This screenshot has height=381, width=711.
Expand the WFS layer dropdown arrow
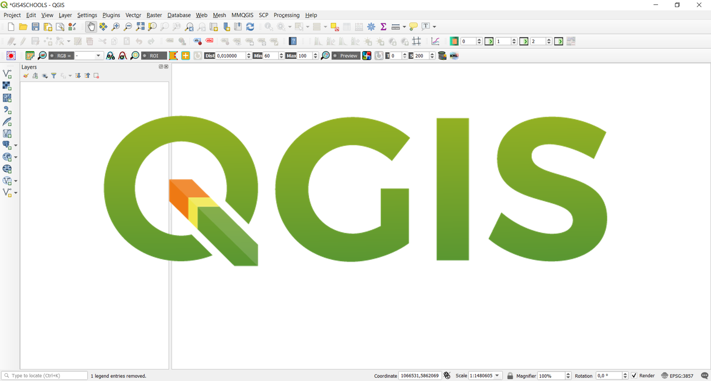tap(16, 181)
